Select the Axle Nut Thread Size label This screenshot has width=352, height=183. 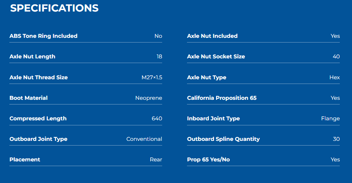click(x=38, y=77)
